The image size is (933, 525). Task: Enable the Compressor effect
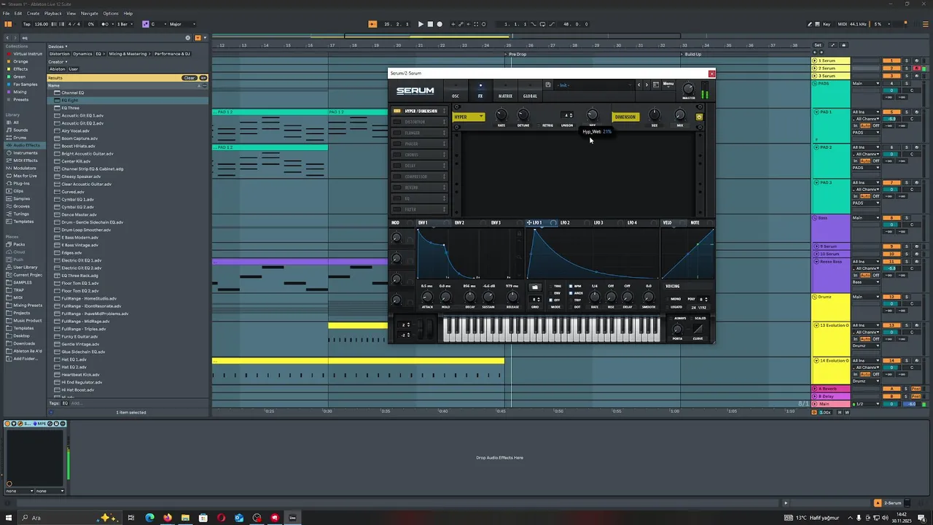tap(397, 176)
